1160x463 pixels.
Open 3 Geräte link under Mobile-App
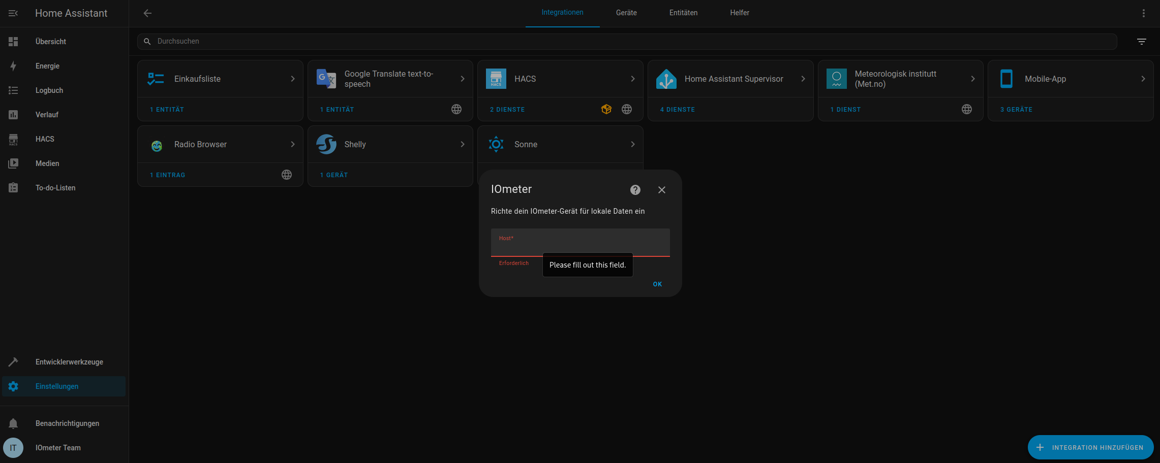pyautogui.click(x=1017, y=110)
